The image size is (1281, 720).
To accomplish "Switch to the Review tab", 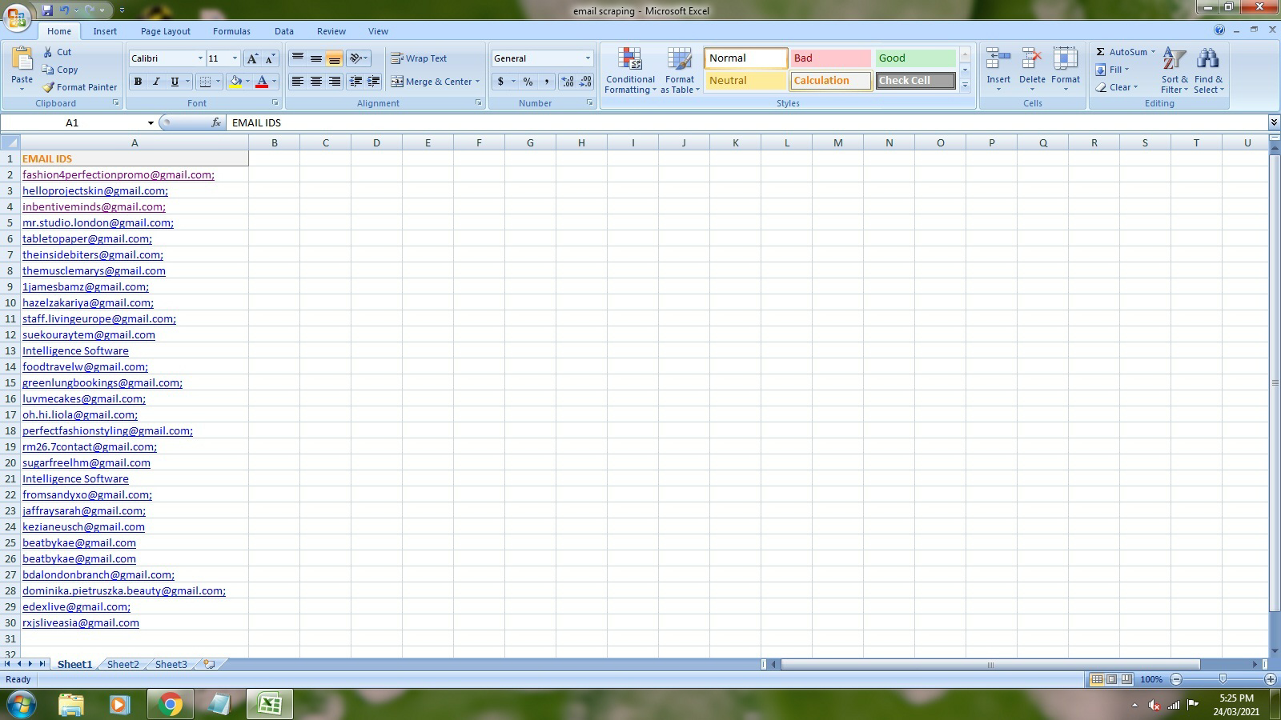I will (331, 31).
